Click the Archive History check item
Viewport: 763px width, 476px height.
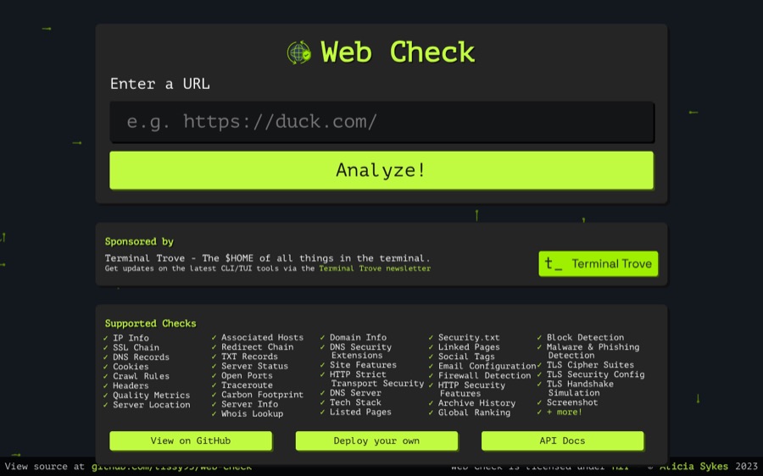[x=476, y=403]
